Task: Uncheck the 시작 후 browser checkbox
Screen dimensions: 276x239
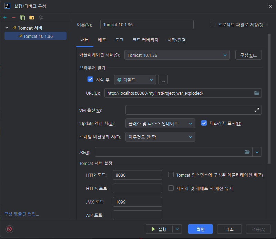Action: click(90, 79)
